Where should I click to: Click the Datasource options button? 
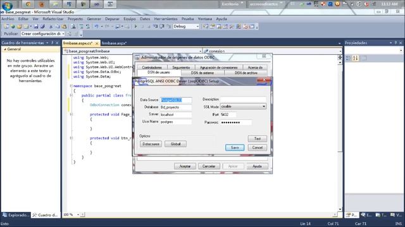(x=151, y=144)
